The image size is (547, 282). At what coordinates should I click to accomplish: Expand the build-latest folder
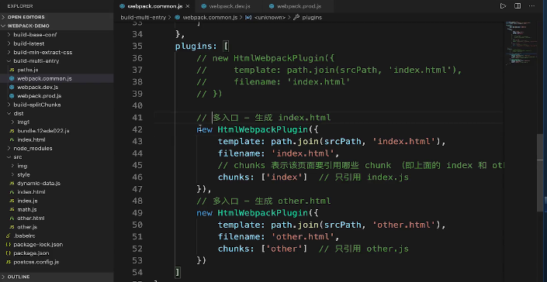click(x=57, y=43)
